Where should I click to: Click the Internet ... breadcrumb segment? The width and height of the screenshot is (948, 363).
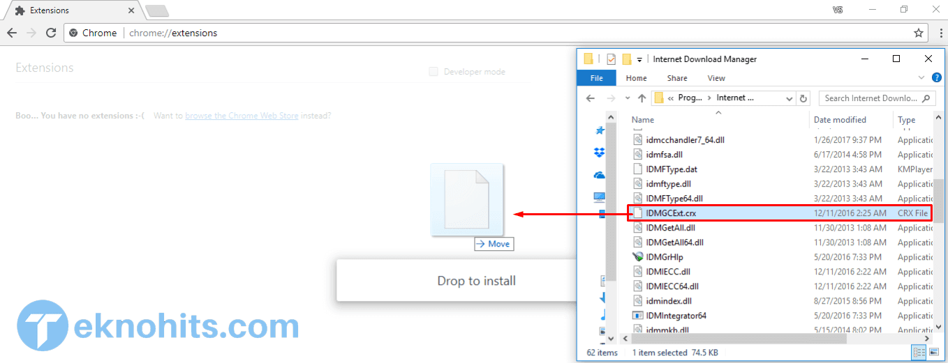point(735,98)
